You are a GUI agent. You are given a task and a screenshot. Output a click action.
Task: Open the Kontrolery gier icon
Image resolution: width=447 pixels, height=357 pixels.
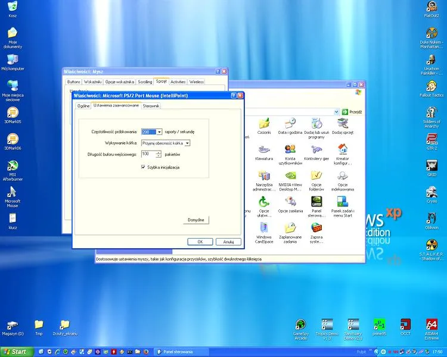pos(316,152)
